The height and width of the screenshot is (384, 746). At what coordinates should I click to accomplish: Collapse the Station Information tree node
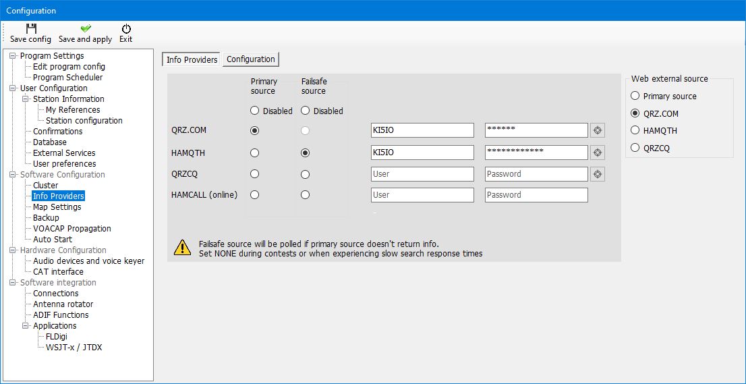[26, 99]
